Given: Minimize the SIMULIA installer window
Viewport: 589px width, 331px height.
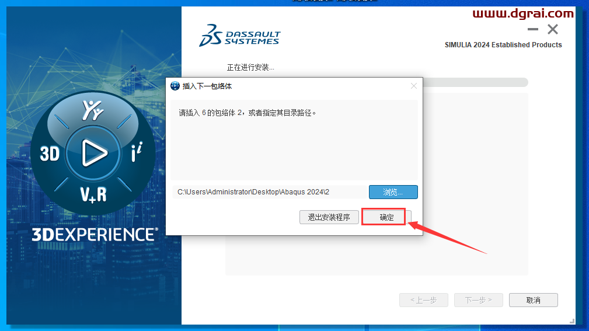Looking at the screenshot, I should [532, 29].
